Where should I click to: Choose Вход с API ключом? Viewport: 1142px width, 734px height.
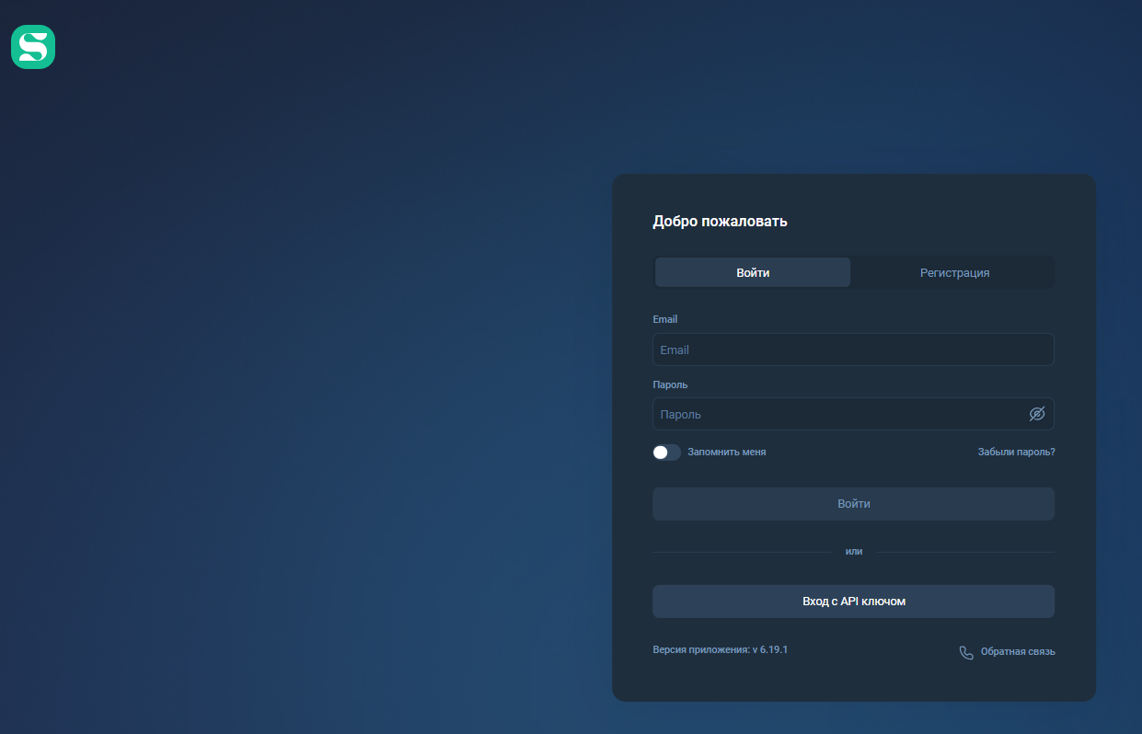coord(853,602)
